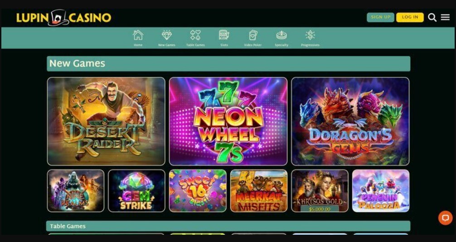Click the LOG IN button
This screenshot has height=242, width=456.
click(410, 17)
